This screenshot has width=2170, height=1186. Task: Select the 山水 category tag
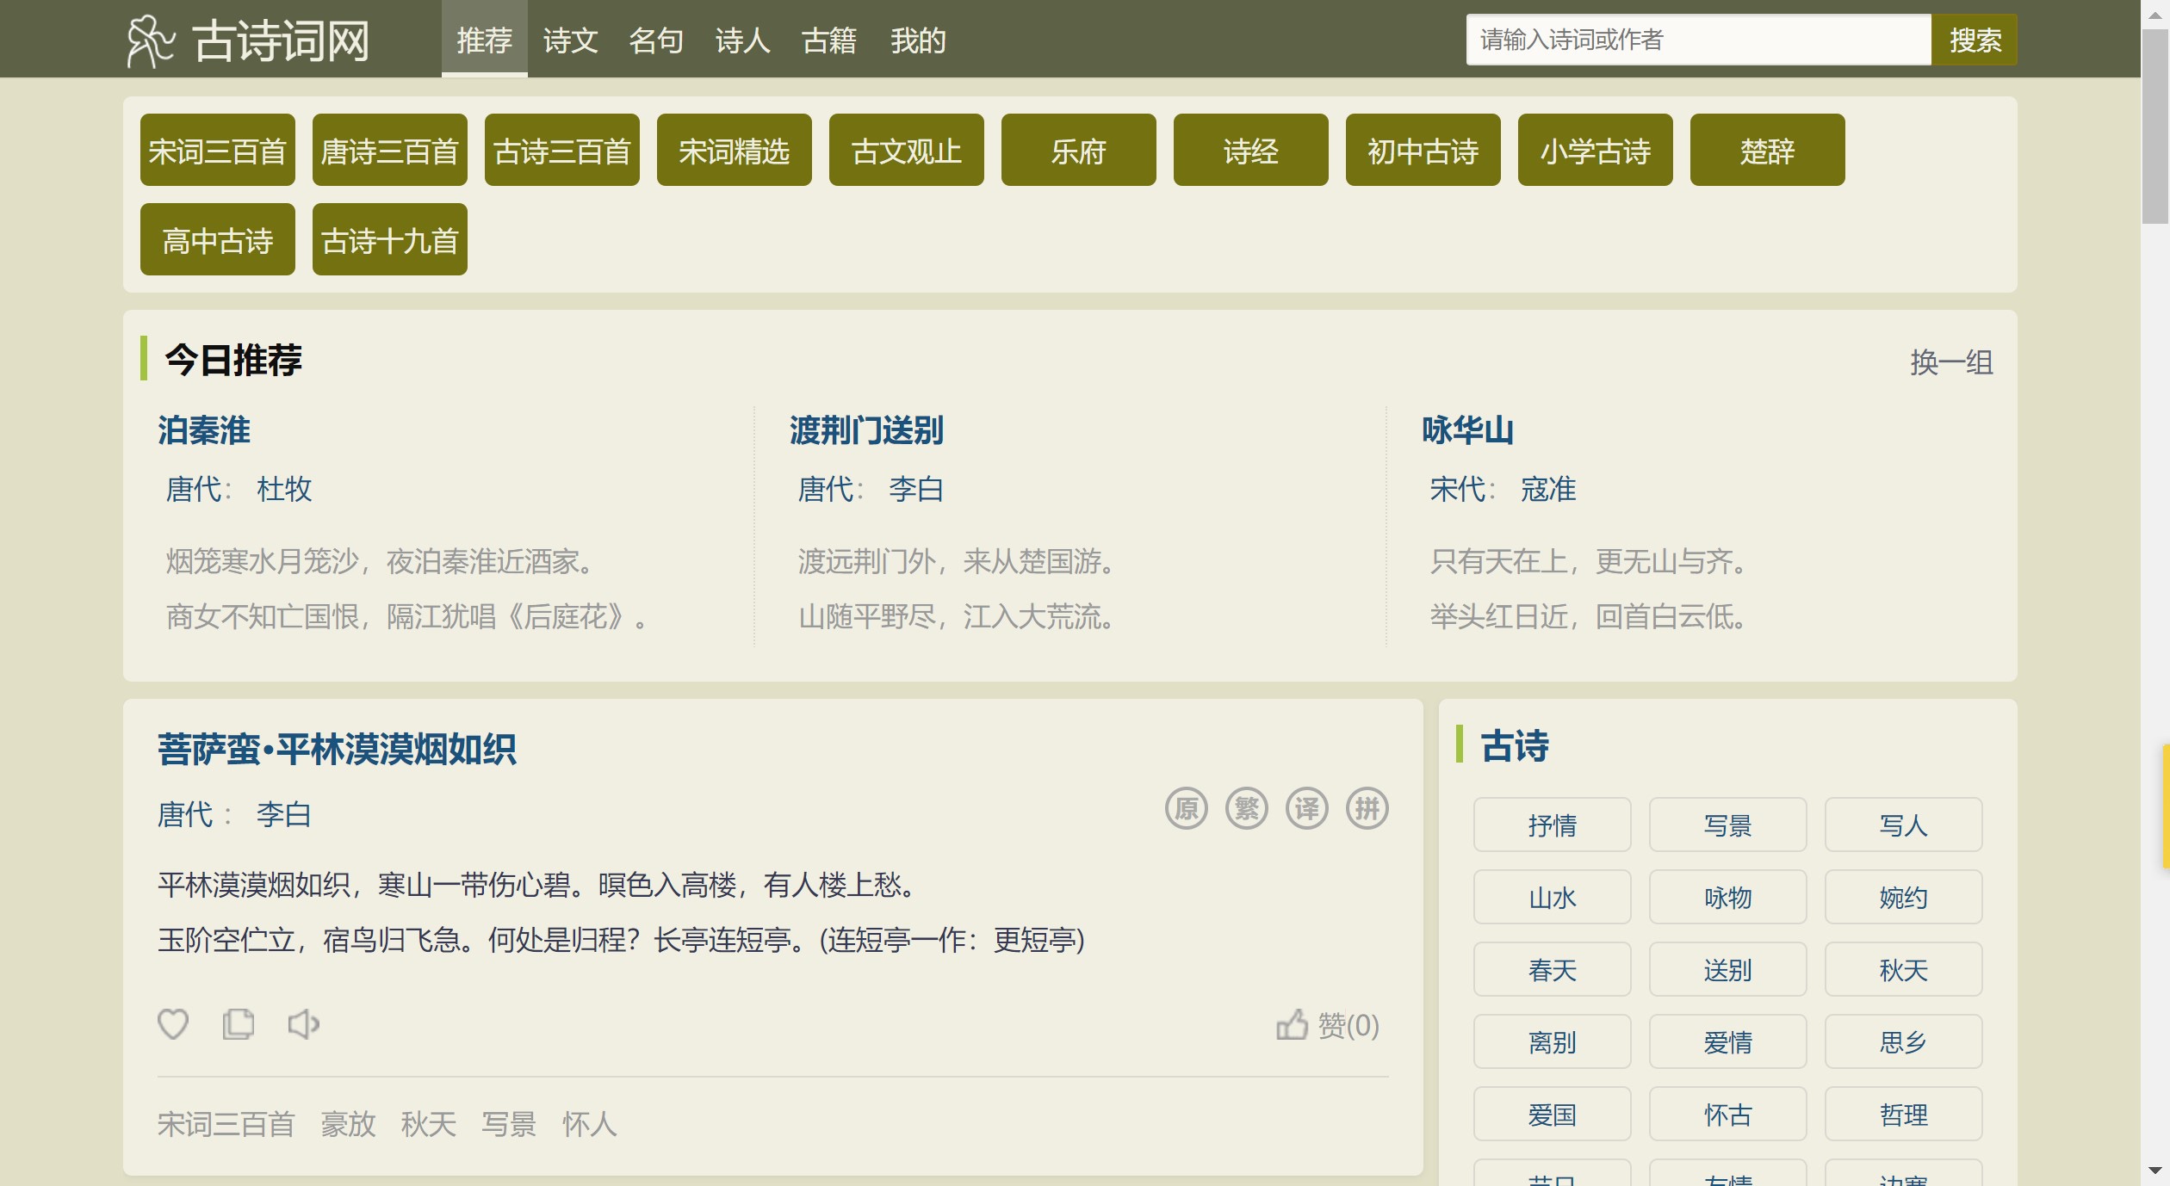[x=1552, y=898]
